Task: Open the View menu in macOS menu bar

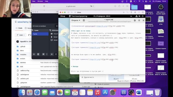Action: [34, 1]
